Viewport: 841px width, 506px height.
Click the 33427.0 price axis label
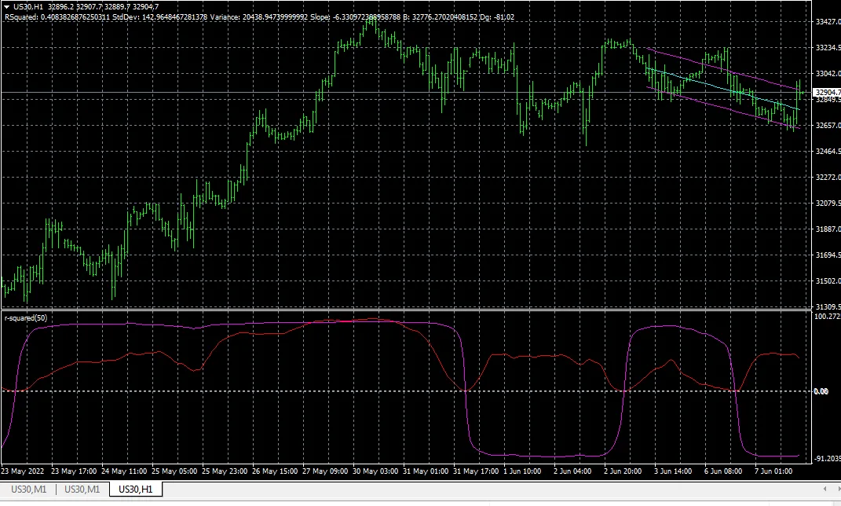[x=827, y=22]
